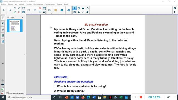Open the blue monster game icon

[x=62, y=10]
